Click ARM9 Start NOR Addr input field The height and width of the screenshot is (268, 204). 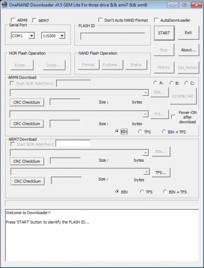[x=74, y=84]
